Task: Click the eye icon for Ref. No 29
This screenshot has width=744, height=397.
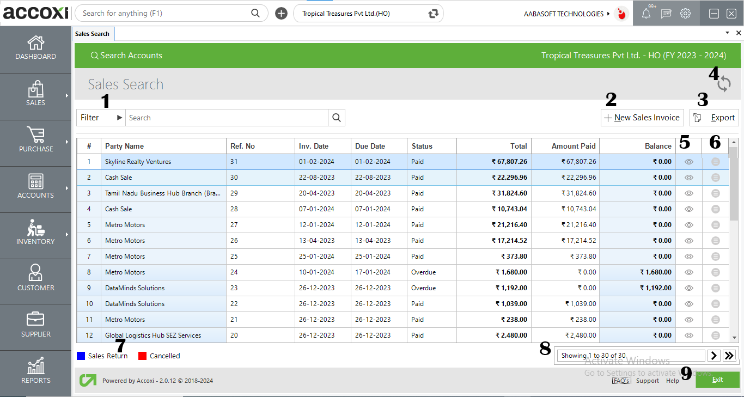Action: pos(689,193)
